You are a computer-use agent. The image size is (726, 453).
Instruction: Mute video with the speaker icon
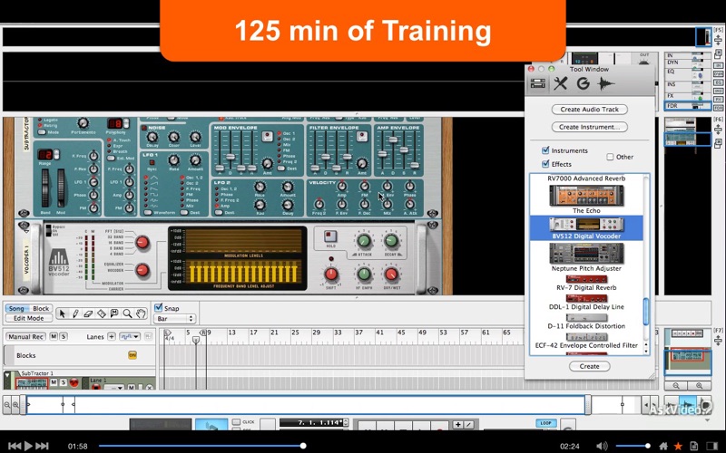[x=602, y=446]
